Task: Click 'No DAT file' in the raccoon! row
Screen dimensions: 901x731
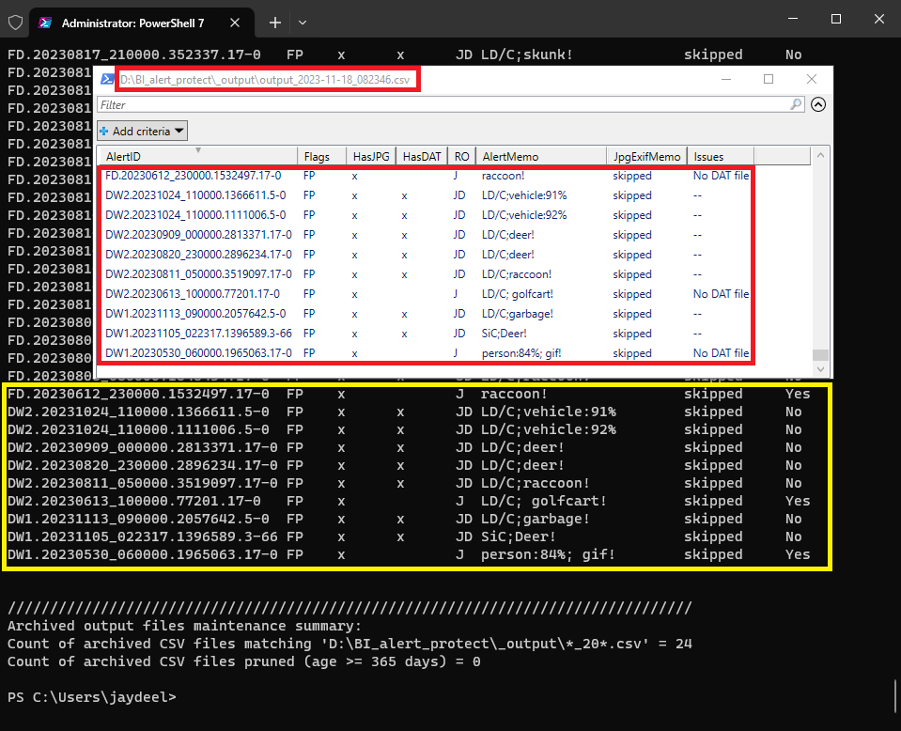Action: [721, 176]
